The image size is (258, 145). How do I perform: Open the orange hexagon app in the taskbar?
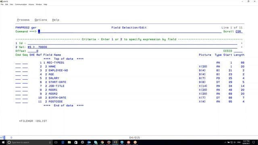pos(135,142)
